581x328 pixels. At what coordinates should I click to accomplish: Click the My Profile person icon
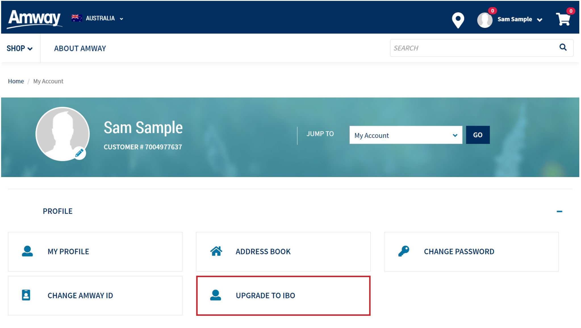tap(27, 251)
